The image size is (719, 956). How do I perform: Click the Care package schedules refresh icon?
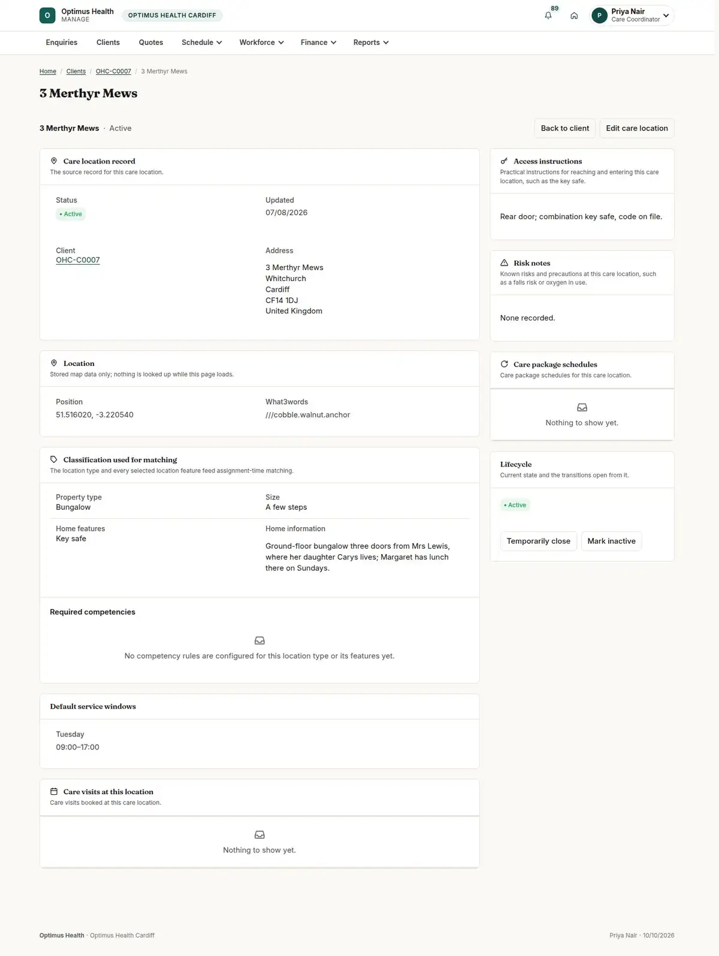click(504, 364)
